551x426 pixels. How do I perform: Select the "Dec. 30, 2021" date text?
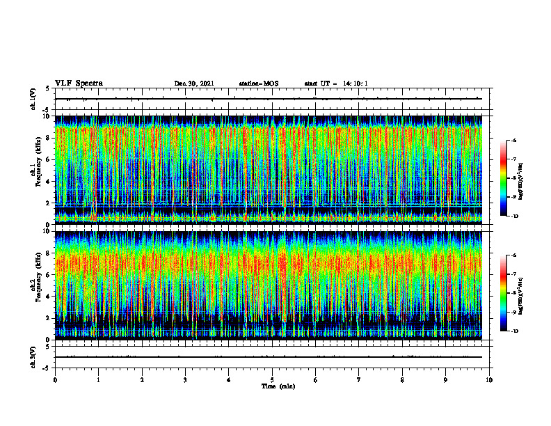point(194,84)
